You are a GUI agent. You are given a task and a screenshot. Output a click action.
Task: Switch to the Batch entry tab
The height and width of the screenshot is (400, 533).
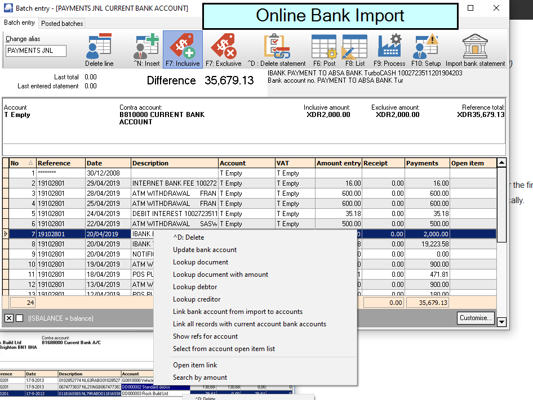point(19,23)
